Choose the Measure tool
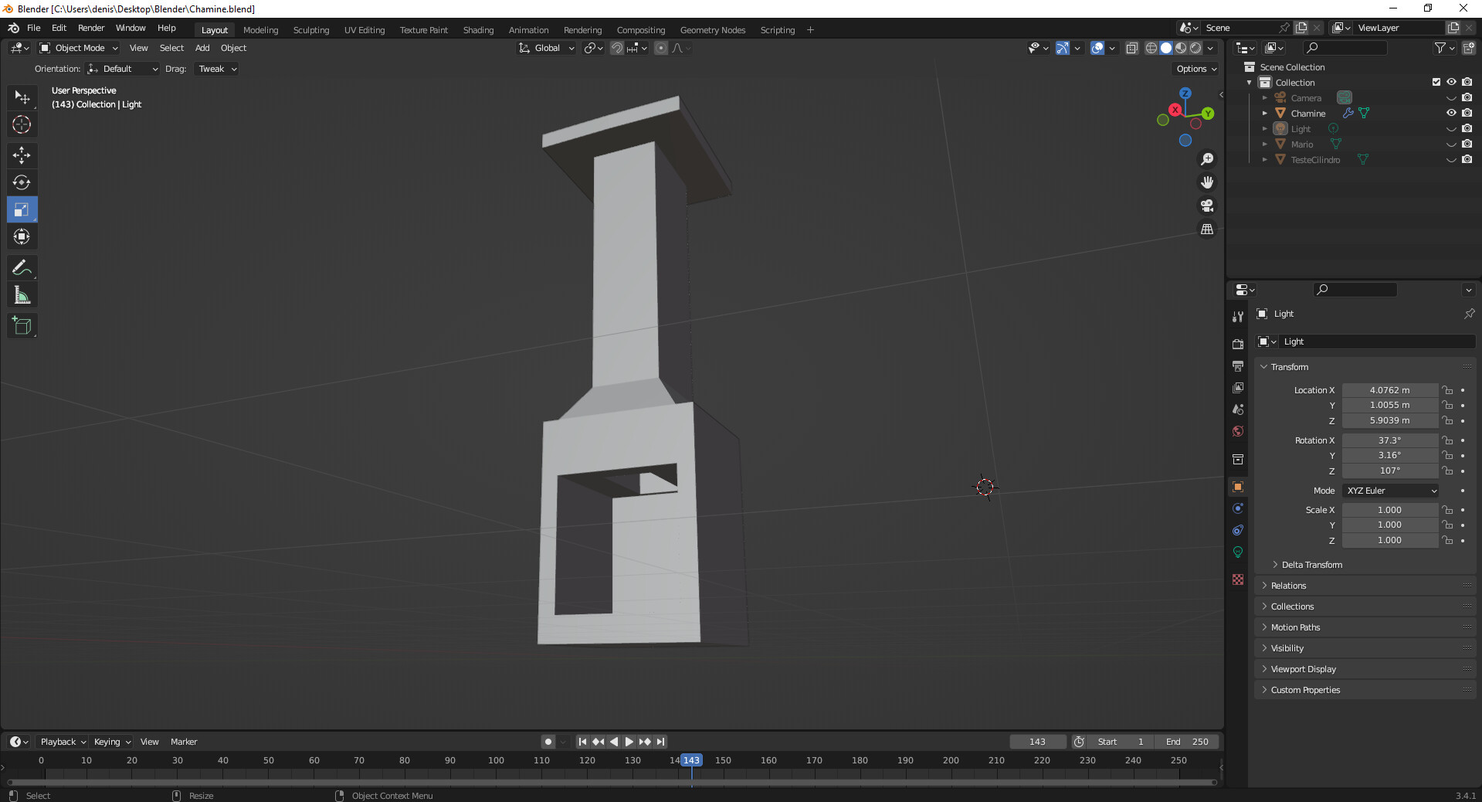The image size is (1482, 802). click(22, 295)
